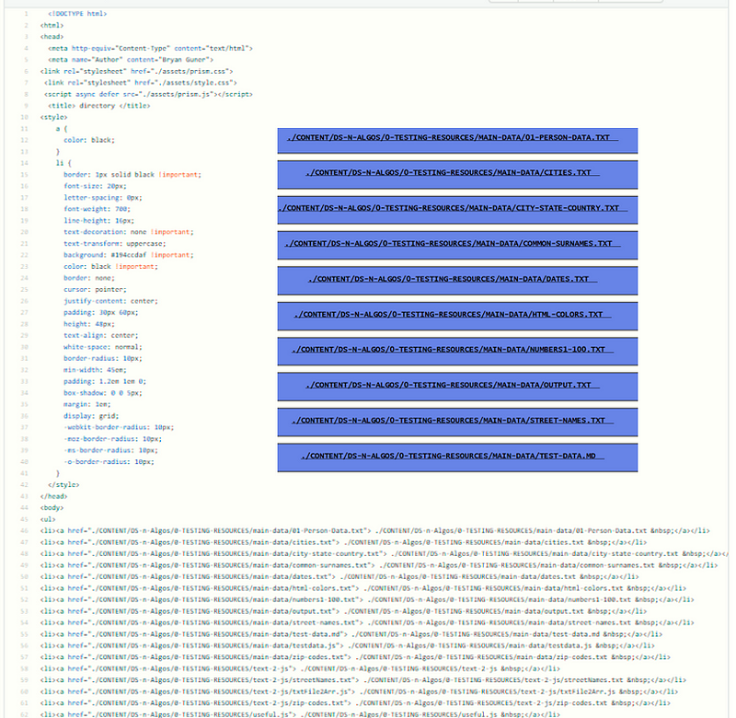Select line number 22 in gutter
This screenshot has width=736, height=718.
(25, 255)
